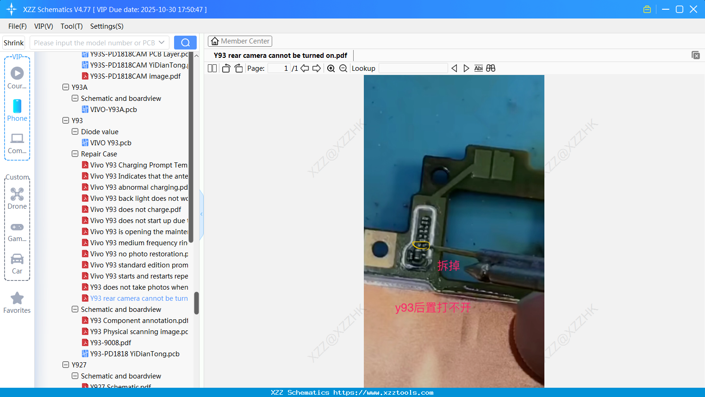
Task: Click the next page forward arrow
Action: point(317,68)
